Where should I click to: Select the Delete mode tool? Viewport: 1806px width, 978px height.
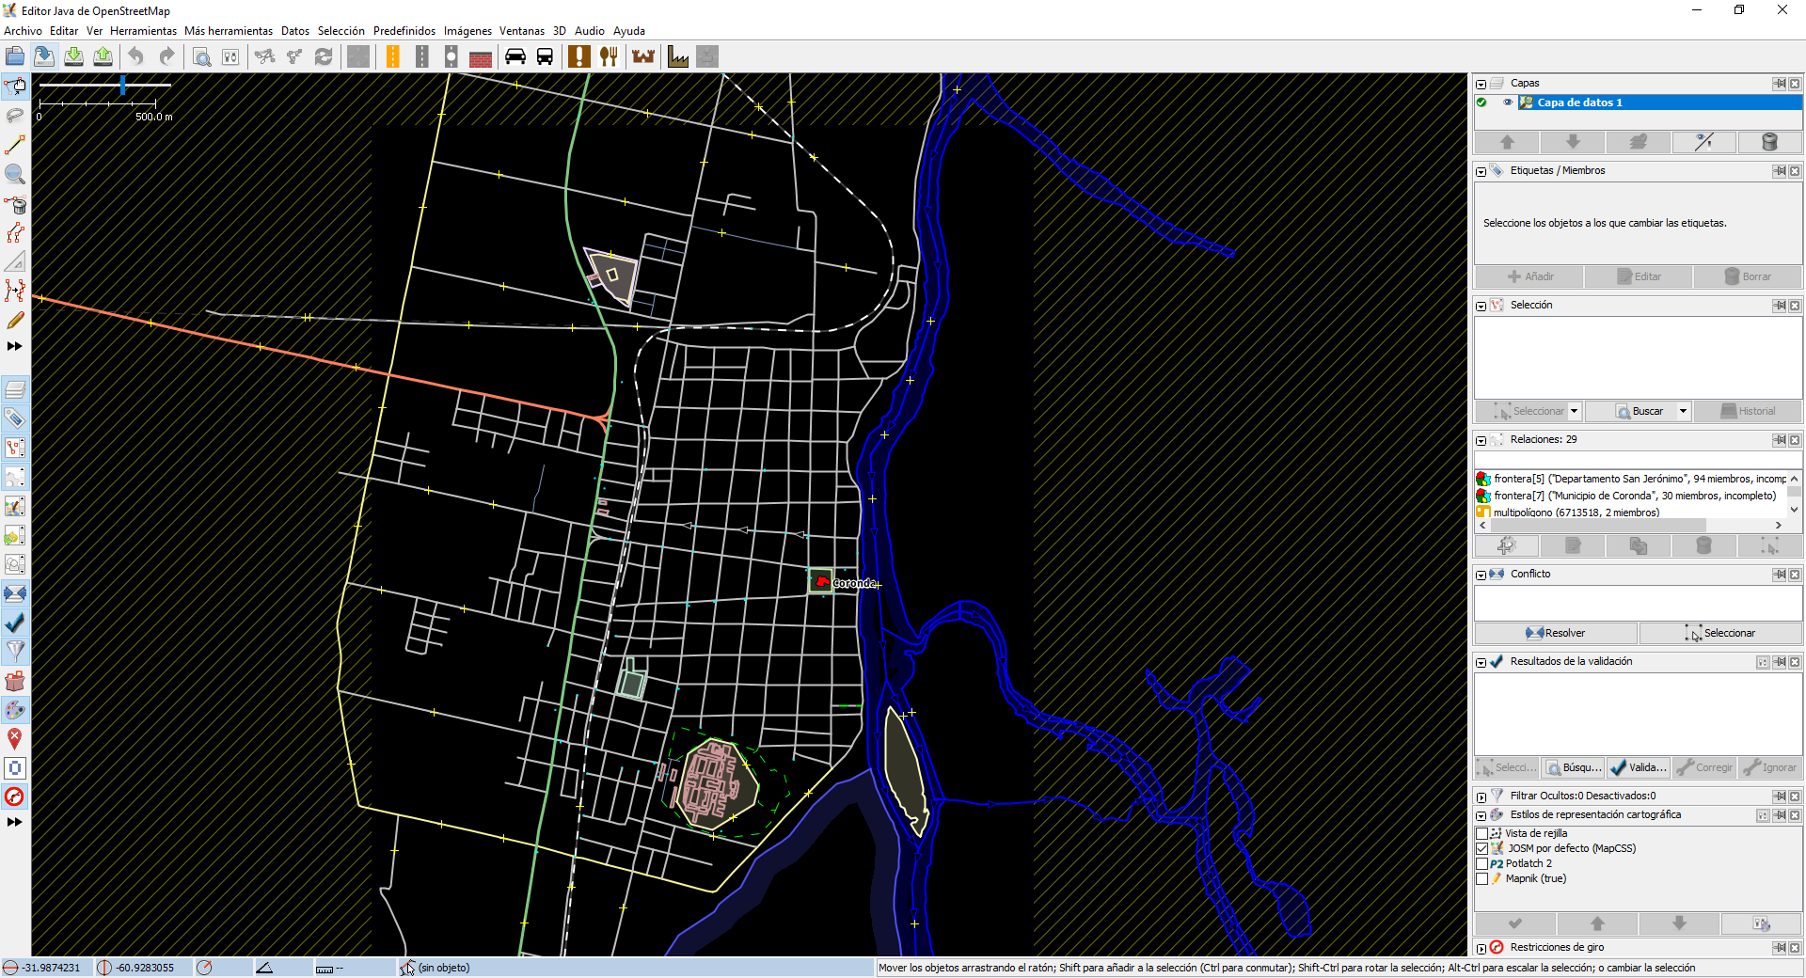point(15,204)
